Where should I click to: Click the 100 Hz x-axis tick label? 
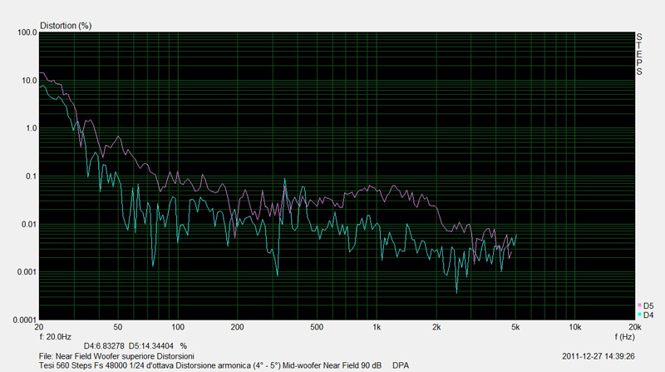178,327
